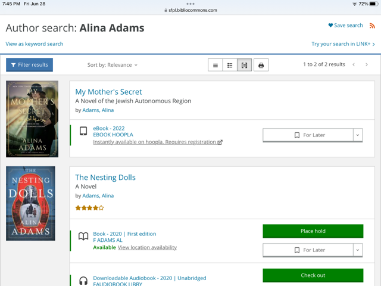Open The Nesting Dolls cover thumbnail

pos(30,203)
